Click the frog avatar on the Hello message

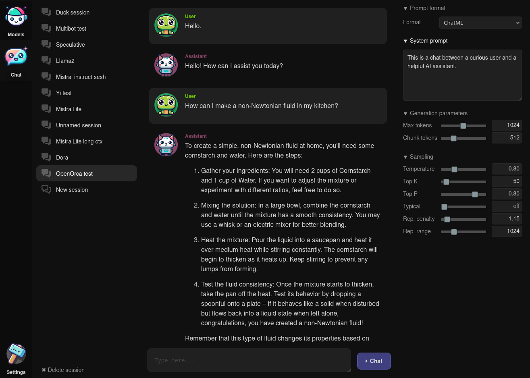click(166, 25)
